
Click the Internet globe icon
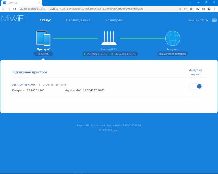click(x=173, y=38)
